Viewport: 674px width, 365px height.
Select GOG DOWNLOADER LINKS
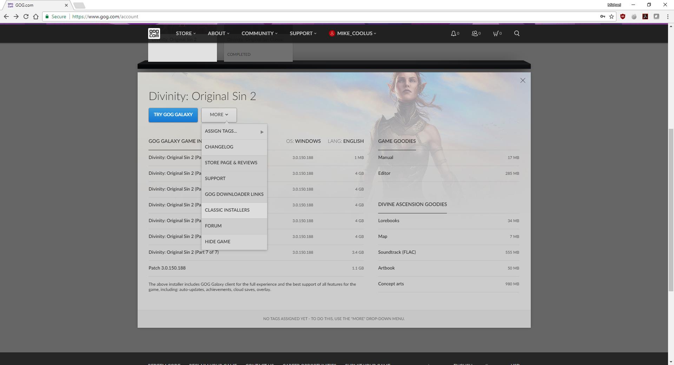234,194
